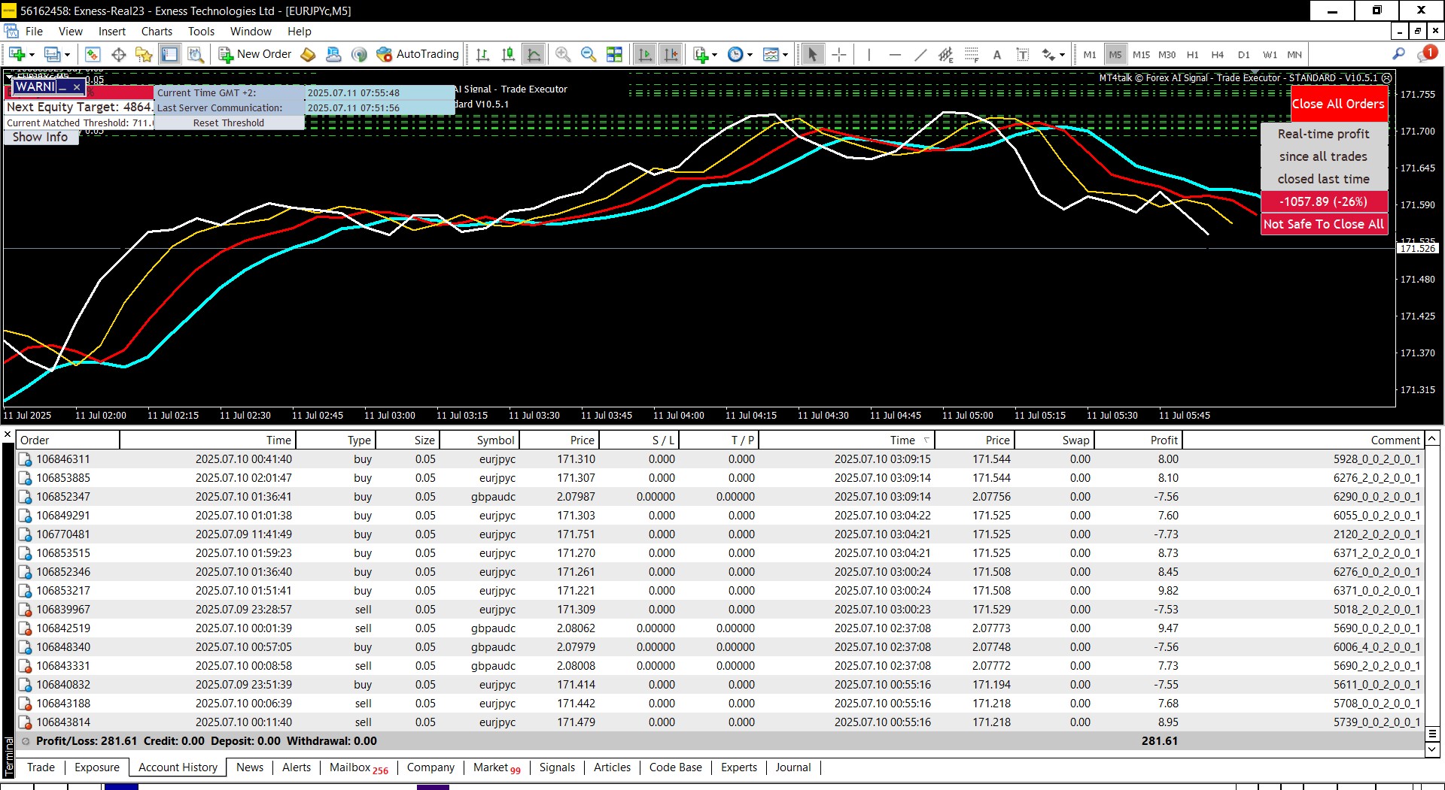The image size is (1445, 790).
Task: Open the toolbar search magnifier
Action: tap(1398, 54)
